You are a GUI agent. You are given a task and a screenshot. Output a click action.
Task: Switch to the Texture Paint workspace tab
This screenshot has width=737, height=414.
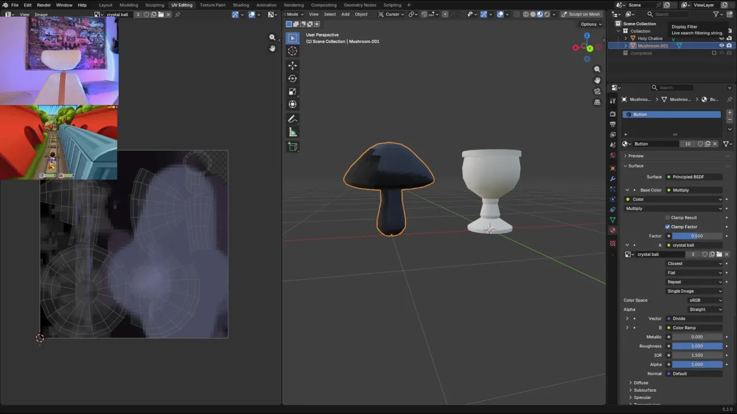coord(212,5)
